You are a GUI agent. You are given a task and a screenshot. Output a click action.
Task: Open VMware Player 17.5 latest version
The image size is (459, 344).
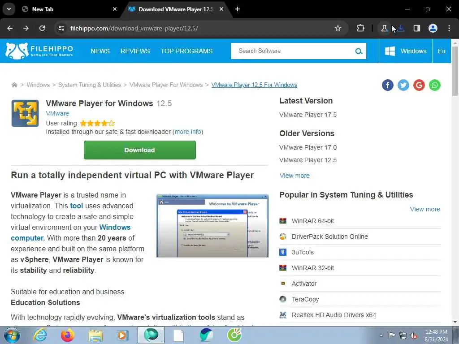click(308, 115)
